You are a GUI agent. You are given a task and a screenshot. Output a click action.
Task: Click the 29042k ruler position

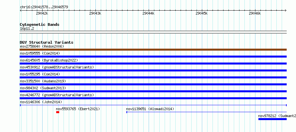(42, 13)
